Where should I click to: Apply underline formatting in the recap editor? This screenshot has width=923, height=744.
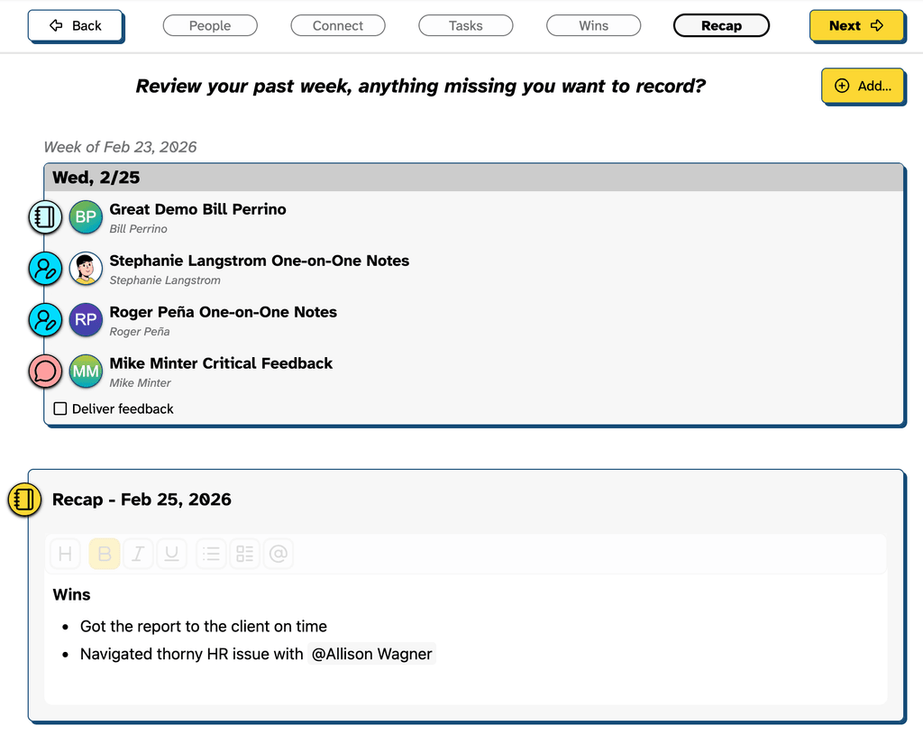[x=171, y=554]
